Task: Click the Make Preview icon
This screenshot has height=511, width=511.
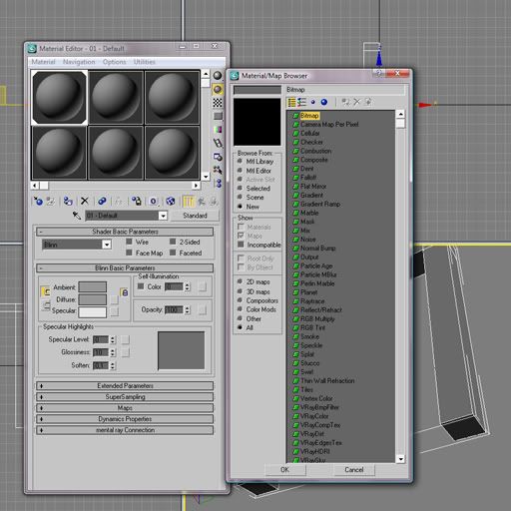Action: [218, 143]
